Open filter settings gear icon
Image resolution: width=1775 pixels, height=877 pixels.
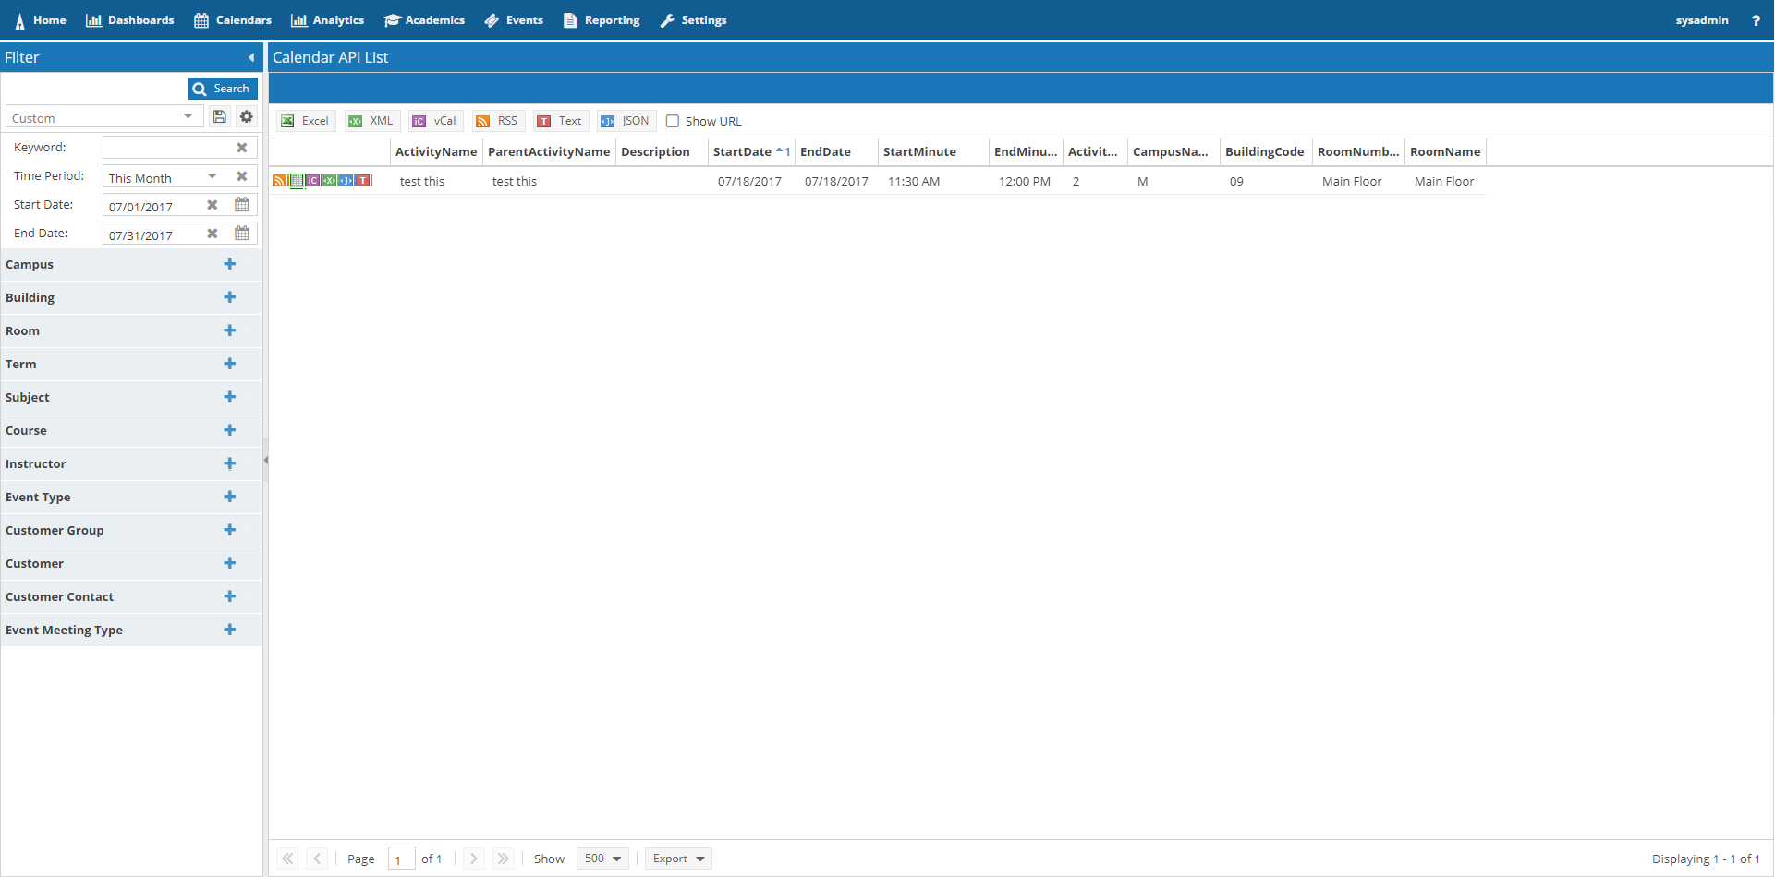point(247,116)
